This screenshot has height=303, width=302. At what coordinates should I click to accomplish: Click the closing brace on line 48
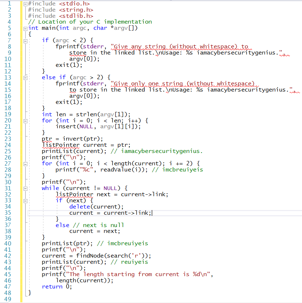30,293
